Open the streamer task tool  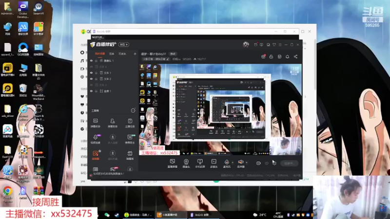(130, 123)
